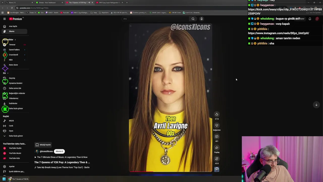
Task: Open Windows Start button
Action: click(4, 179)
